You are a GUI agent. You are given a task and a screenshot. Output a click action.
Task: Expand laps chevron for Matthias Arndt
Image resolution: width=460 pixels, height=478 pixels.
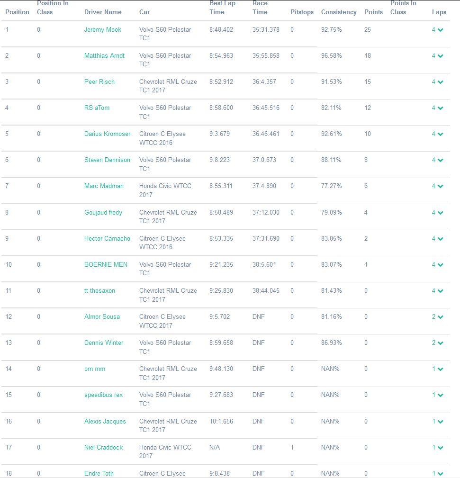(x=440, y=56)
